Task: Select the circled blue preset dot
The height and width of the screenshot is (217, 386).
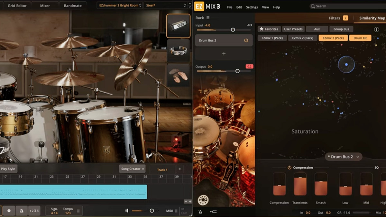Action: click(346, 65)
